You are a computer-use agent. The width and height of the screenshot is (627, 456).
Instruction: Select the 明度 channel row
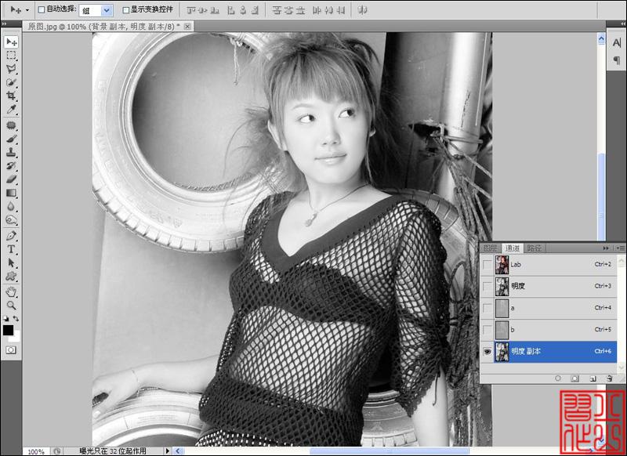click(x=549, y=286)
